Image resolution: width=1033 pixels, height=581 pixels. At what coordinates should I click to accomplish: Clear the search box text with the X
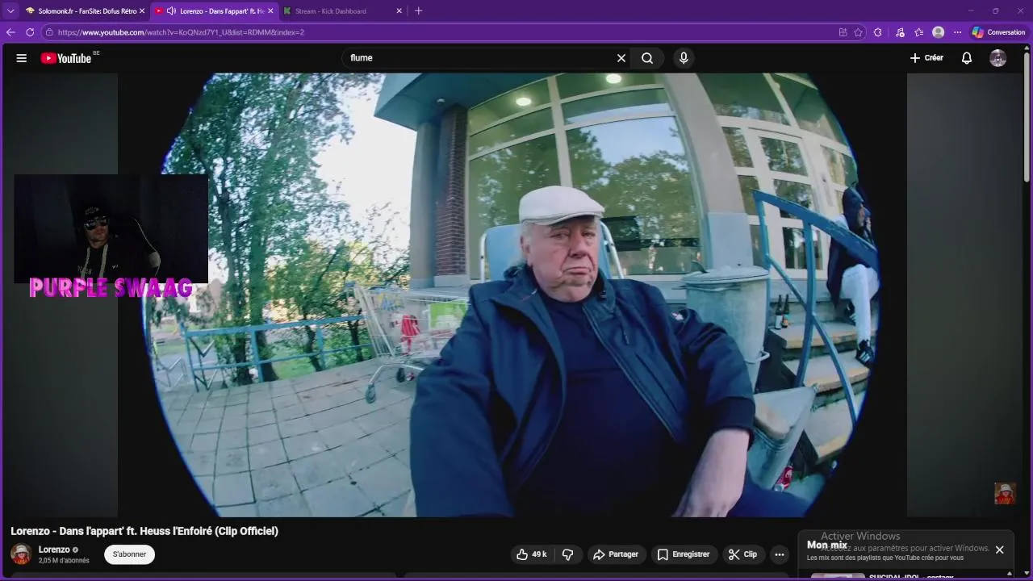(x=621, y=58)
